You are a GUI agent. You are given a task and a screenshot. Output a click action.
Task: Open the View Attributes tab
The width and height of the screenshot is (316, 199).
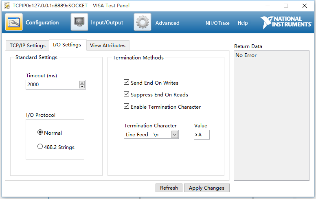pos(108,45)
